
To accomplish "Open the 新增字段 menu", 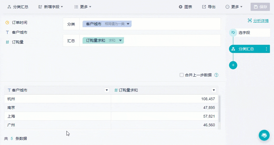I will pos(51,7).
